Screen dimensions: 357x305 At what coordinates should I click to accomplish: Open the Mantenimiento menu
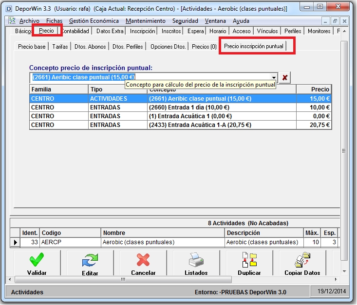(146, 21)
